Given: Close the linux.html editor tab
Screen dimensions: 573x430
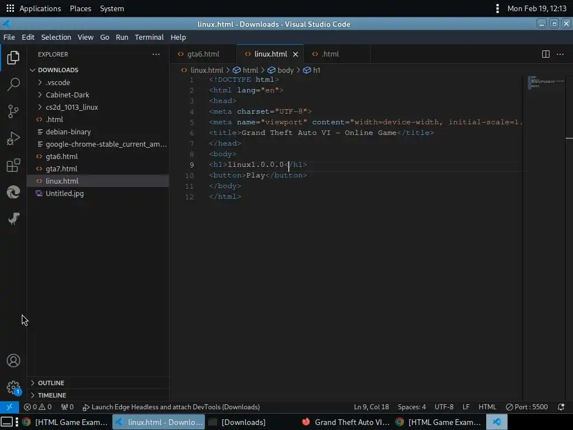Looking at the screenshot, I should [295, 54].
